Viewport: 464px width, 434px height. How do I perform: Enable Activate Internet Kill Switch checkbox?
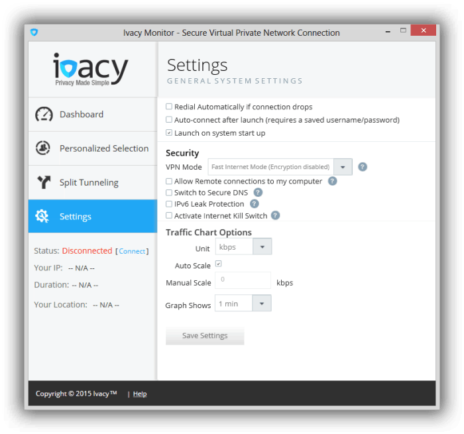(x=169, y=215)
